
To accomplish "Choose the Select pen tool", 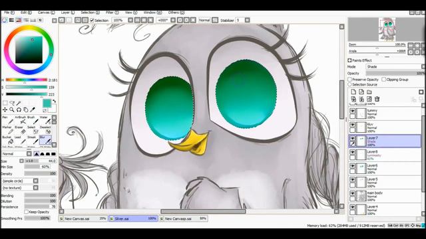I will pos(33,130).
